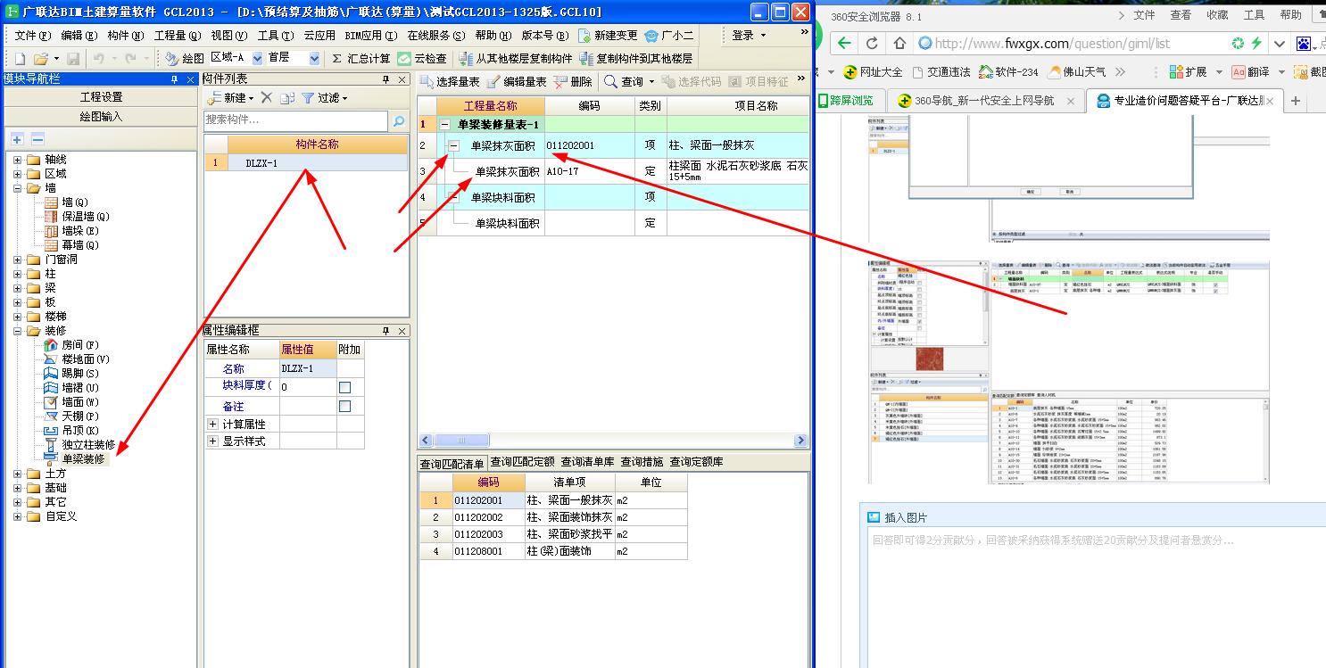1326x668 pixels.
Task: Expand 显示样式 in property editor
Action: (x=212, y=441)
